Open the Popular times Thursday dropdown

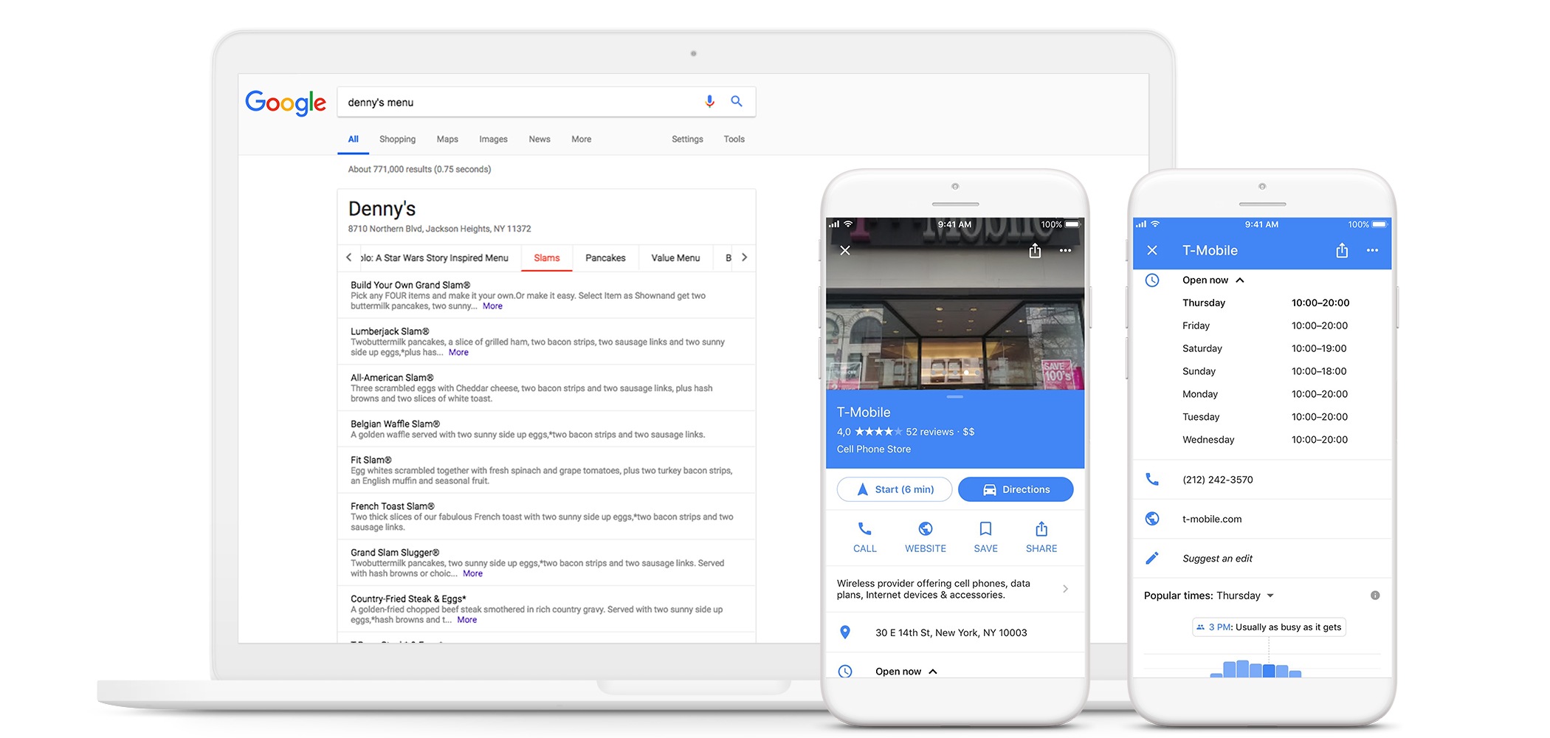pyautogui.click(x=1270, y=596)
